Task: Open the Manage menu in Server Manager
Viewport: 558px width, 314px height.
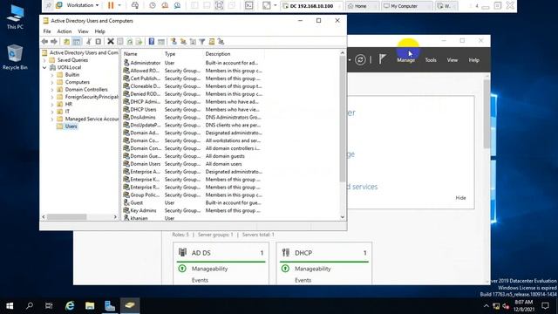Action: tap(405, 60)
